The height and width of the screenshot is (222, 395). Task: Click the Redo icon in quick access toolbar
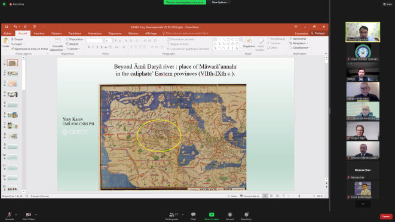coord(25,27)
